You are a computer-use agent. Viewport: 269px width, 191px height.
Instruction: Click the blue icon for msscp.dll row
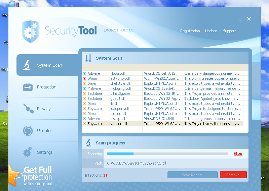(85, 119)
